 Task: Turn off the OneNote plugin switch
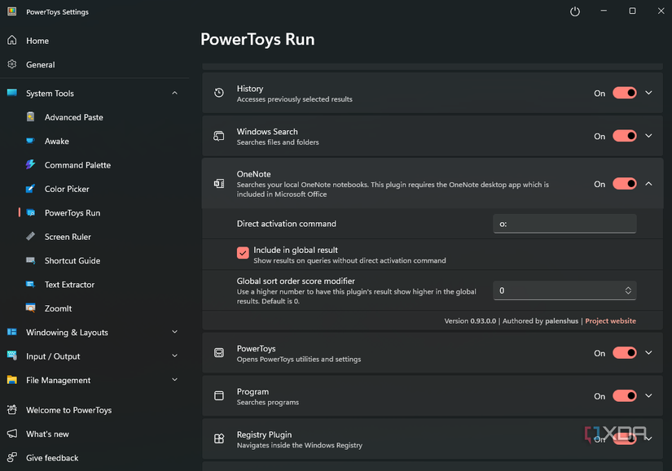(x=625, y=184)
